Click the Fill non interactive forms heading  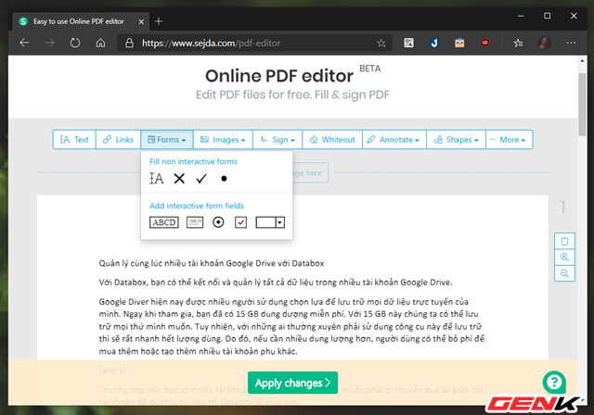click(x=193, y=161)
